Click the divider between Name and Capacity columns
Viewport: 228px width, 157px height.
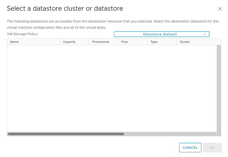[60, 42]
